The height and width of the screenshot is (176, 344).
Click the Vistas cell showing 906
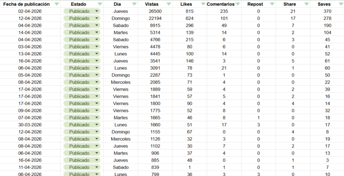tap(155, 153)
